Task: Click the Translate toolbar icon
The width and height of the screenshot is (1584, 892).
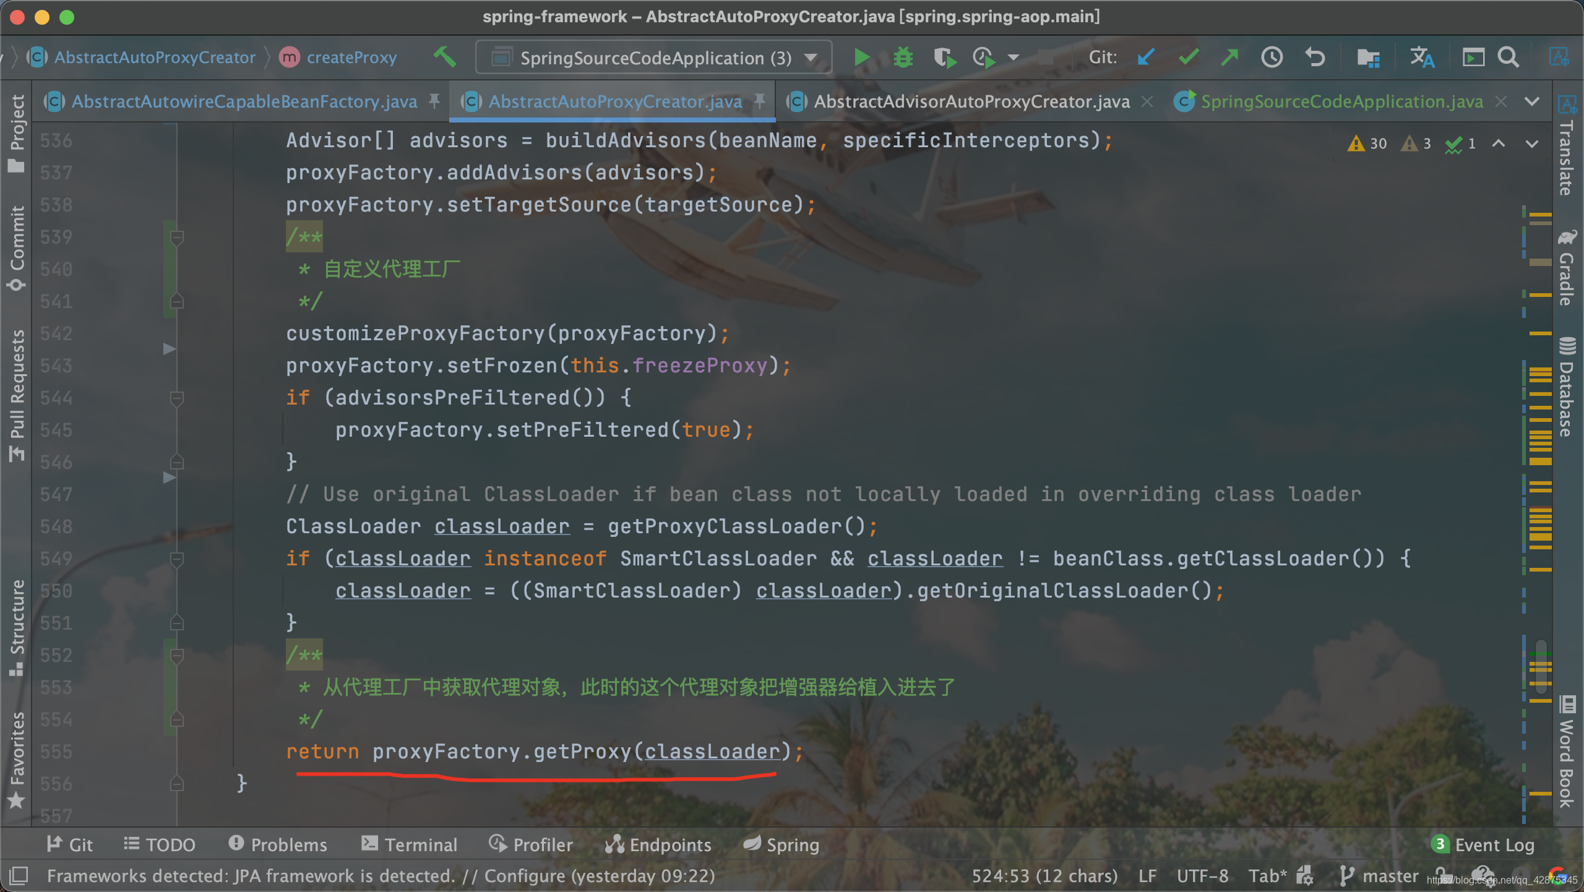Action: [1422, 58]
